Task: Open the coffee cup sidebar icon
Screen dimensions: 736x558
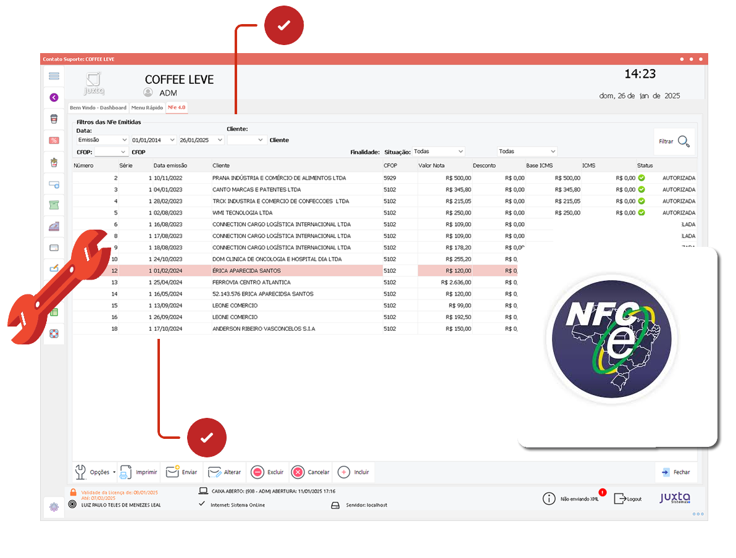Action: 54,119
